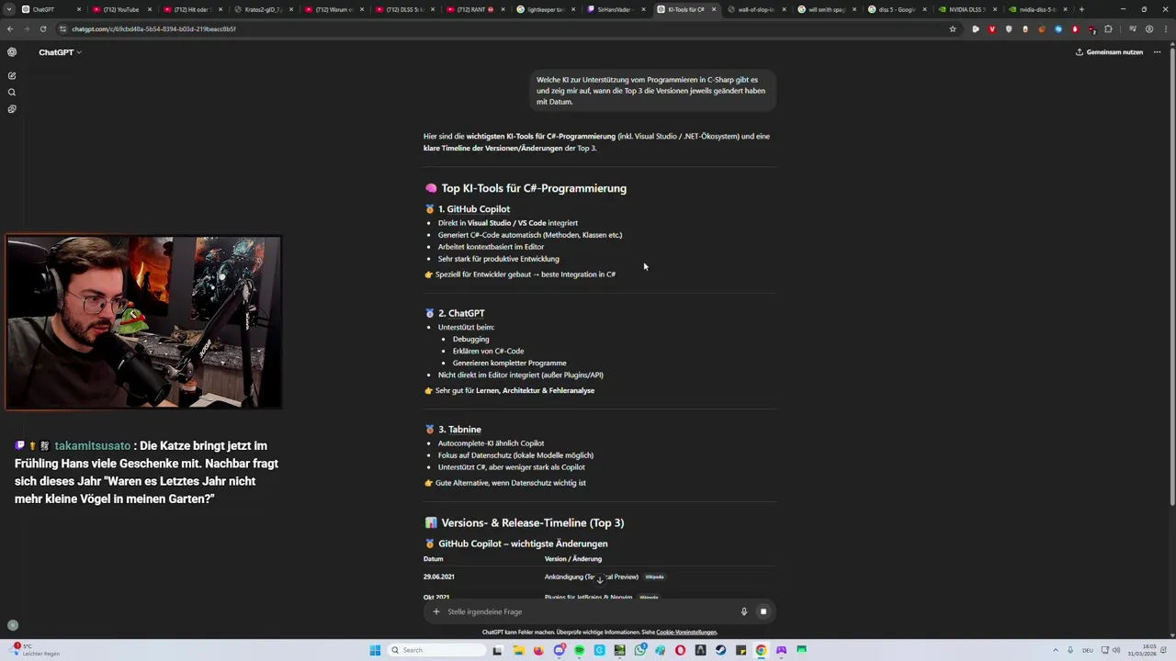Open WhatsApp from the taskbar
Viewport: 1176px width, 661px height.
pos(640,650)
